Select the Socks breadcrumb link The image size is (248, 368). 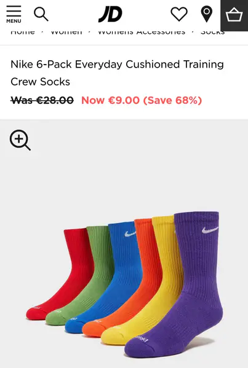coord(213,32)
